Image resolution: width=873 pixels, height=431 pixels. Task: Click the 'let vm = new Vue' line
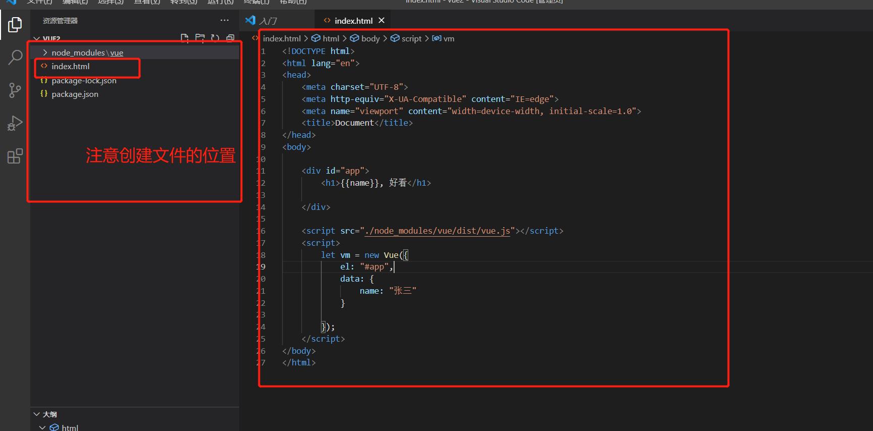(365, 255)
